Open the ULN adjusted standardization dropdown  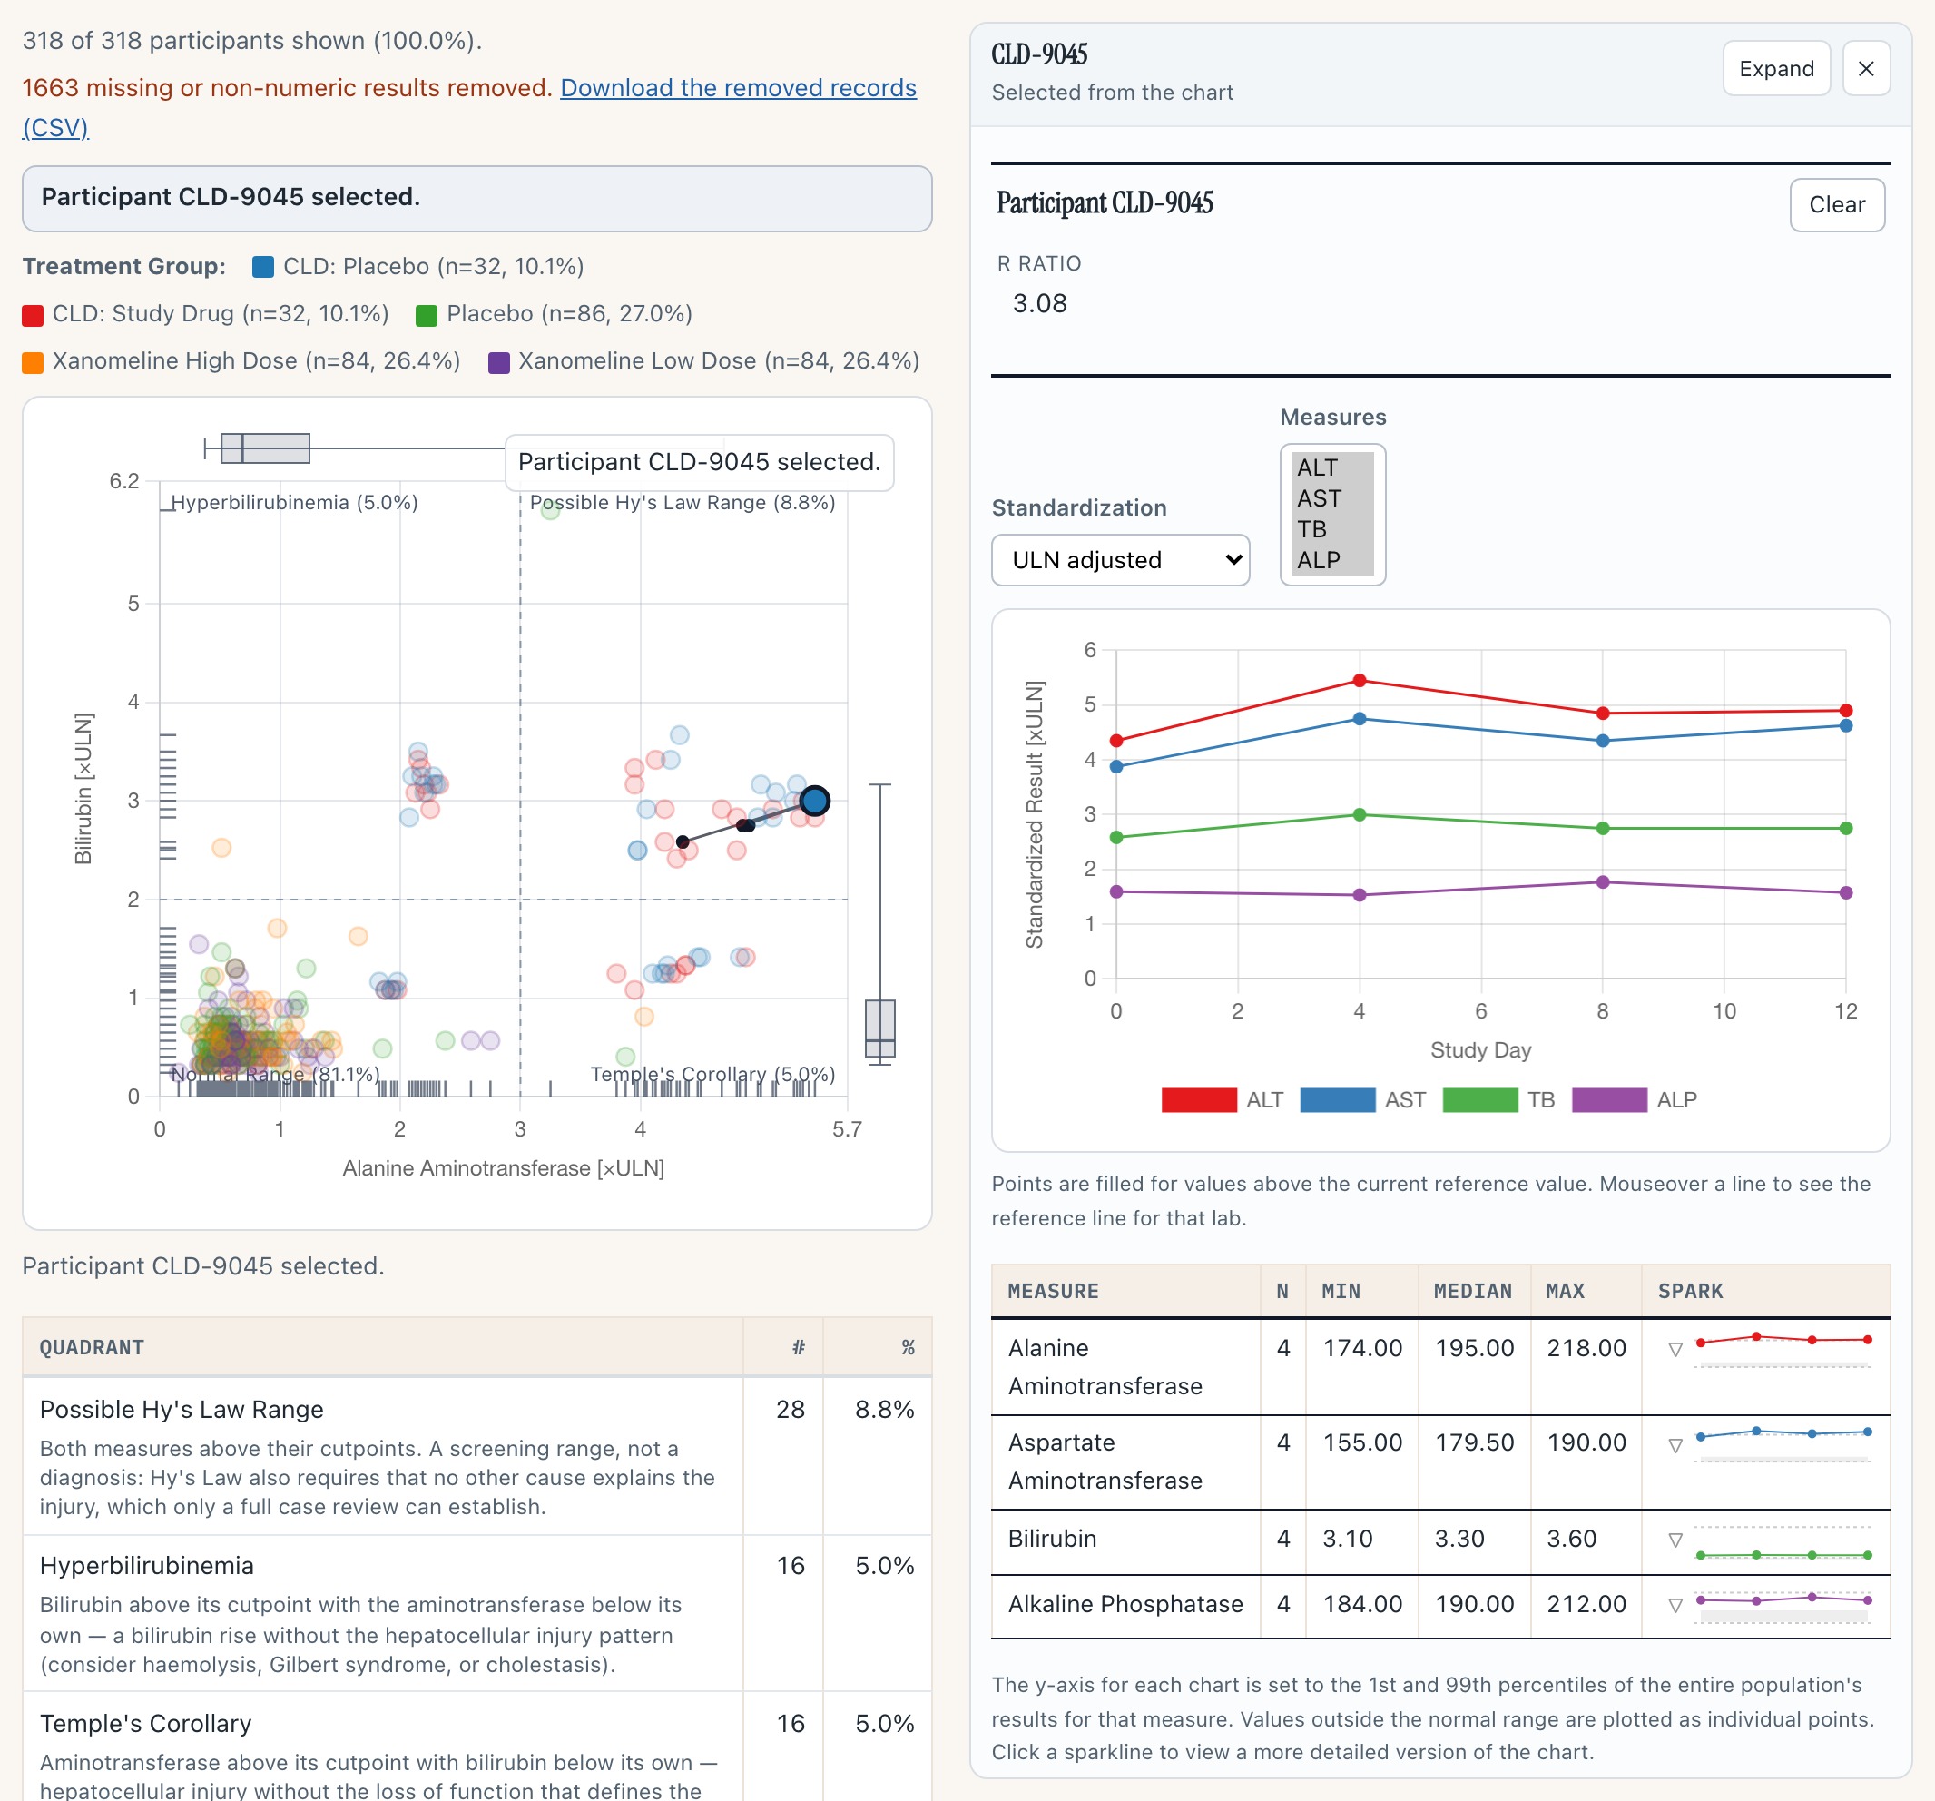[1119, 560]
